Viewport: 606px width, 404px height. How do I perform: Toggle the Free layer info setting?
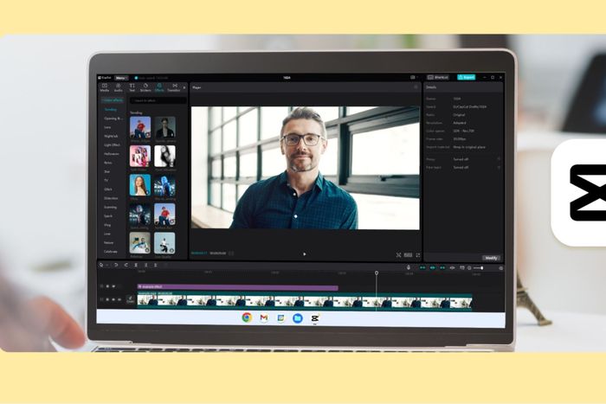498,167
